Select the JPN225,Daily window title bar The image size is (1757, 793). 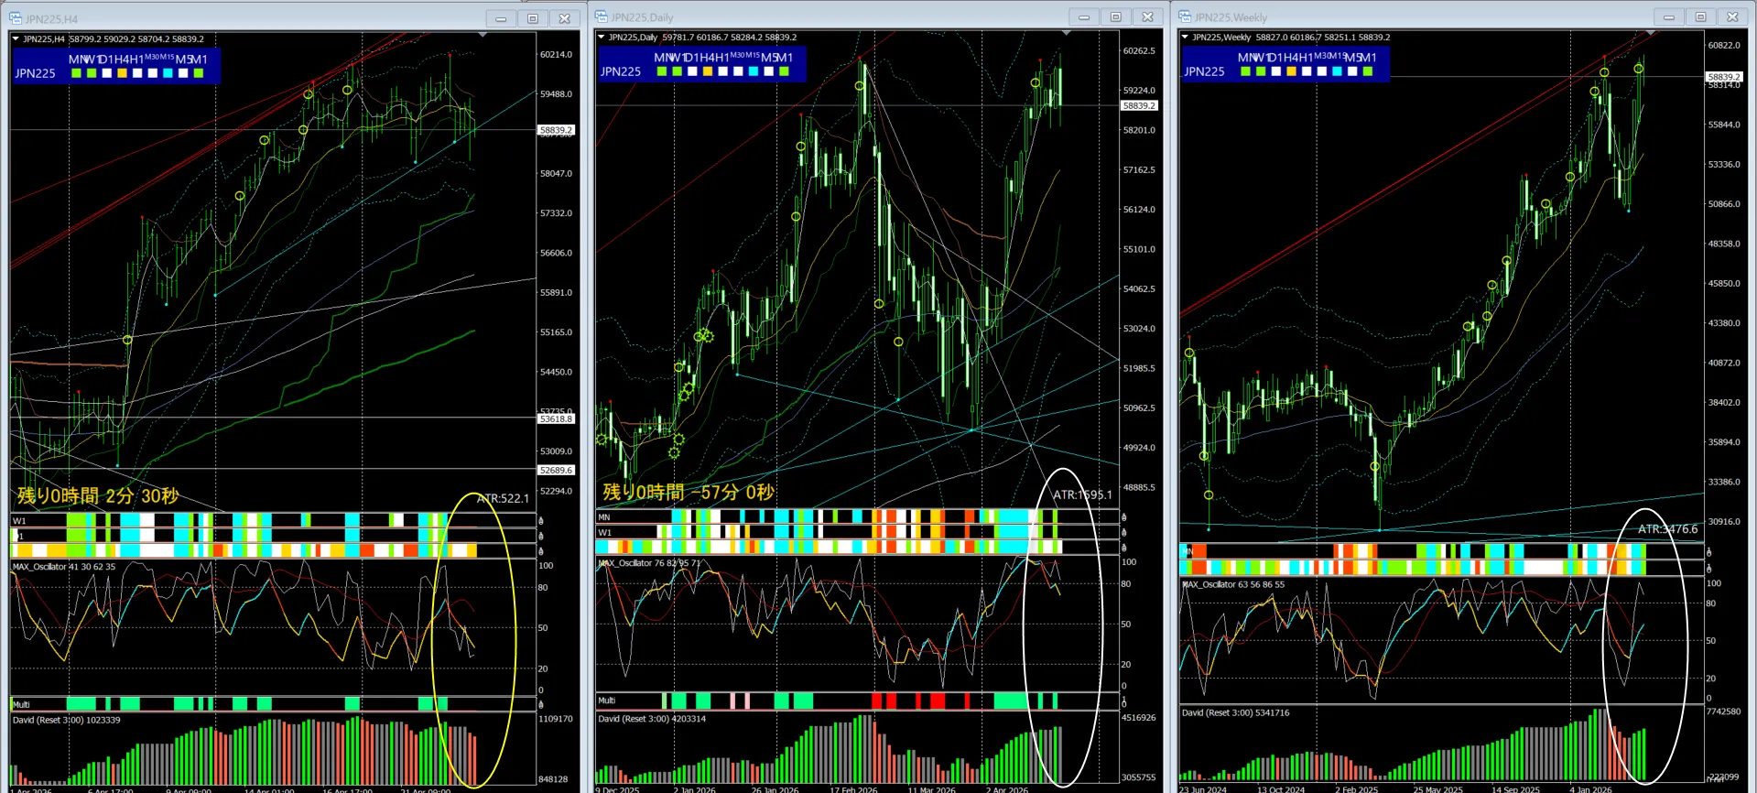click(824, 16)
